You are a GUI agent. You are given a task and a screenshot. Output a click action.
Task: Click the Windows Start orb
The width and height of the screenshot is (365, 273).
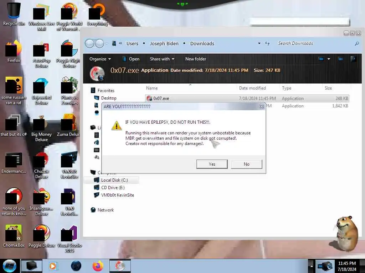(x=10, y=266)
